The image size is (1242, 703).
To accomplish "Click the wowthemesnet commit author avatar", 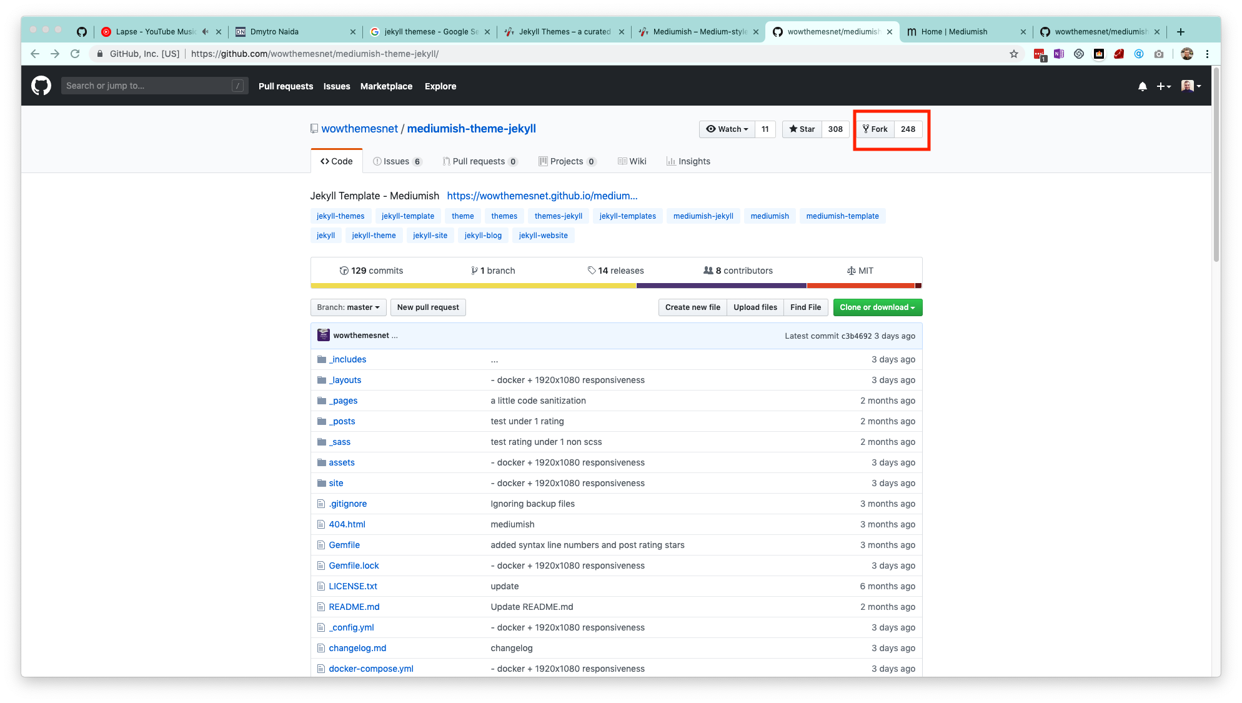I will [323, 335].
